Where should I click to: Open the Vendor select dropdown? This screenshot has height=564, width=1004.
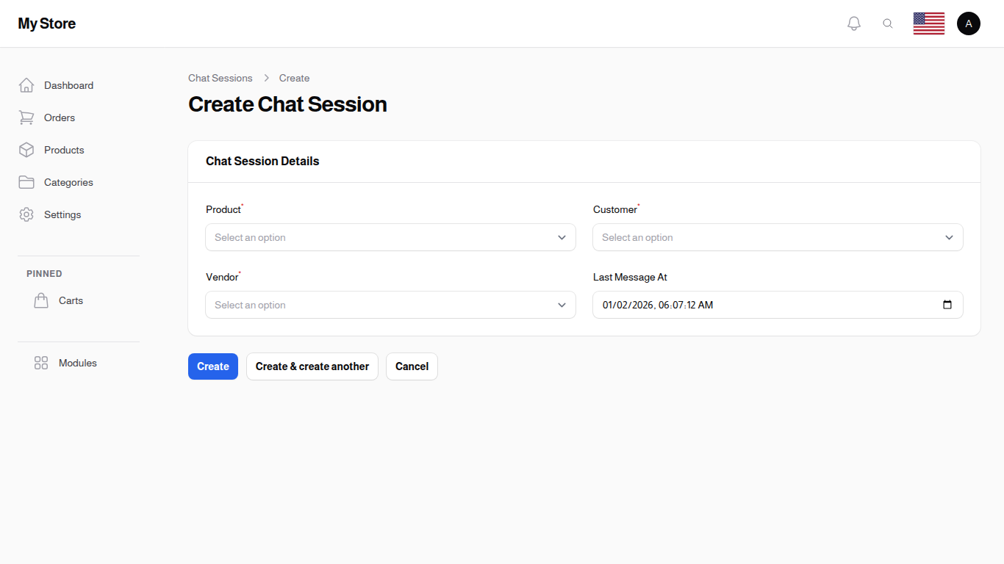click(x=390, y=305)
